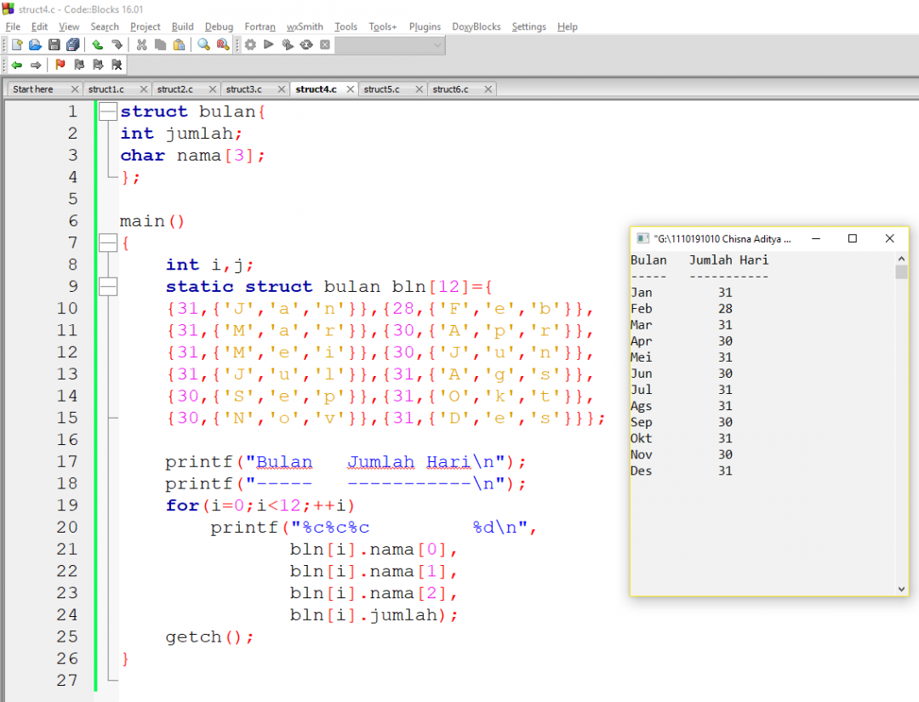Collapse the main function fold on line 7
Viewport: 919px width, 702px height.
click(108, 243)
